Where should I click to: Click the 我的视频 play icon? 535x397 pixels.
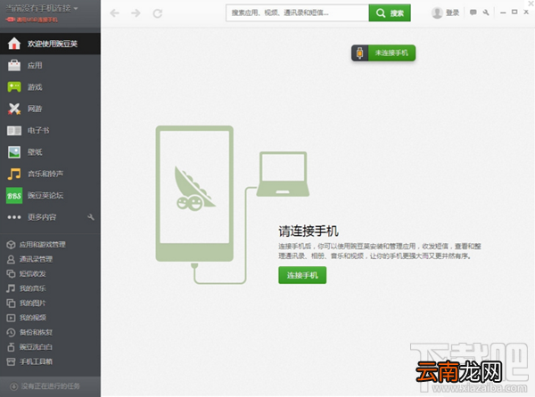coord(11,318)
